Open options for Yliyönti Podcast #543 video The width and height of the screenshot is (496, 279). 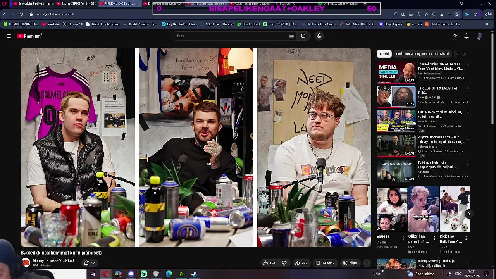[468, 138]
